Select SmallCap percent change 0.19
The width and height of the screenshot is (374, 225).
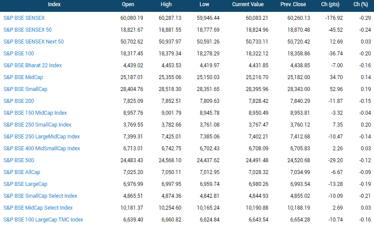click(x=366, y=89)
